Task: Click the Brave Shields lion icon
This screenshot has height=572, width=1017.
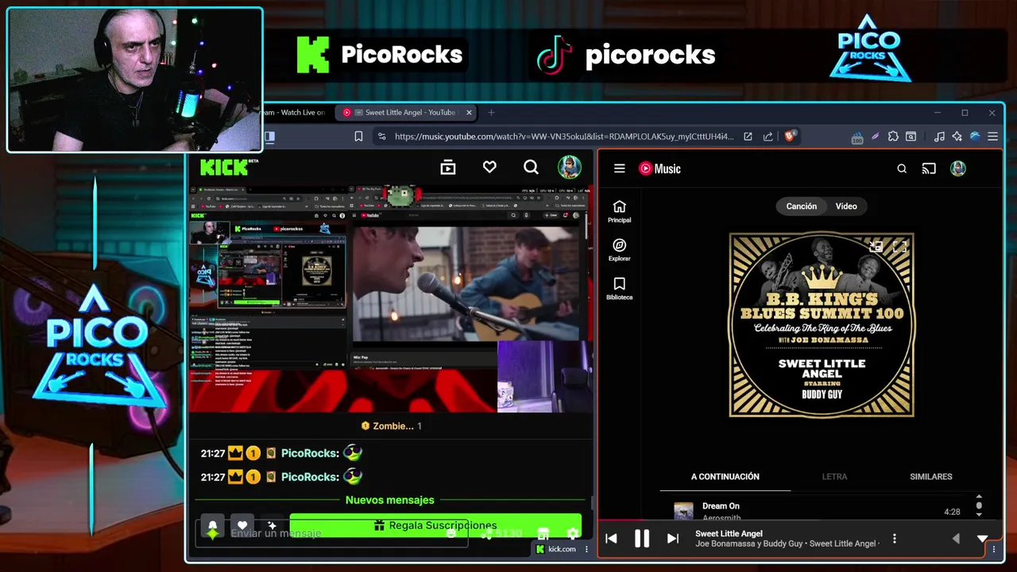Action: click(x=790, y=136)
